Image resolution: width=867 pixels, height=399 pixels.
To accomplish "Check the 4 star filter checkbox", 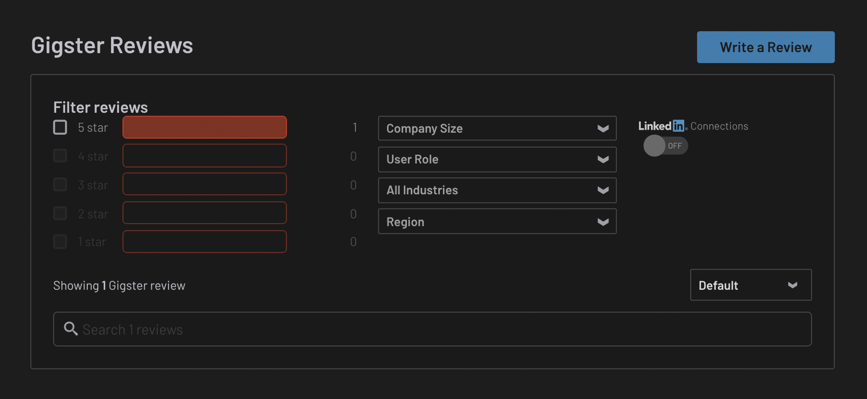I will point(60,156).
